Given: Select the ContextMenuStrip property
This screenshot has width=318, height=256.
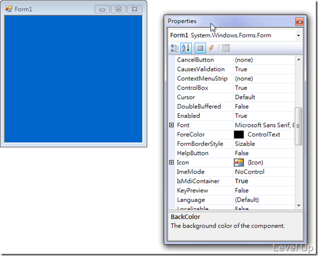Looking at the screenshot, I should 202,79.
